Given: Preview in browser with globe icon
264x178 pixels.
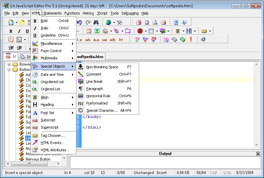Looking at the screenshot, I should coord(108,22).
